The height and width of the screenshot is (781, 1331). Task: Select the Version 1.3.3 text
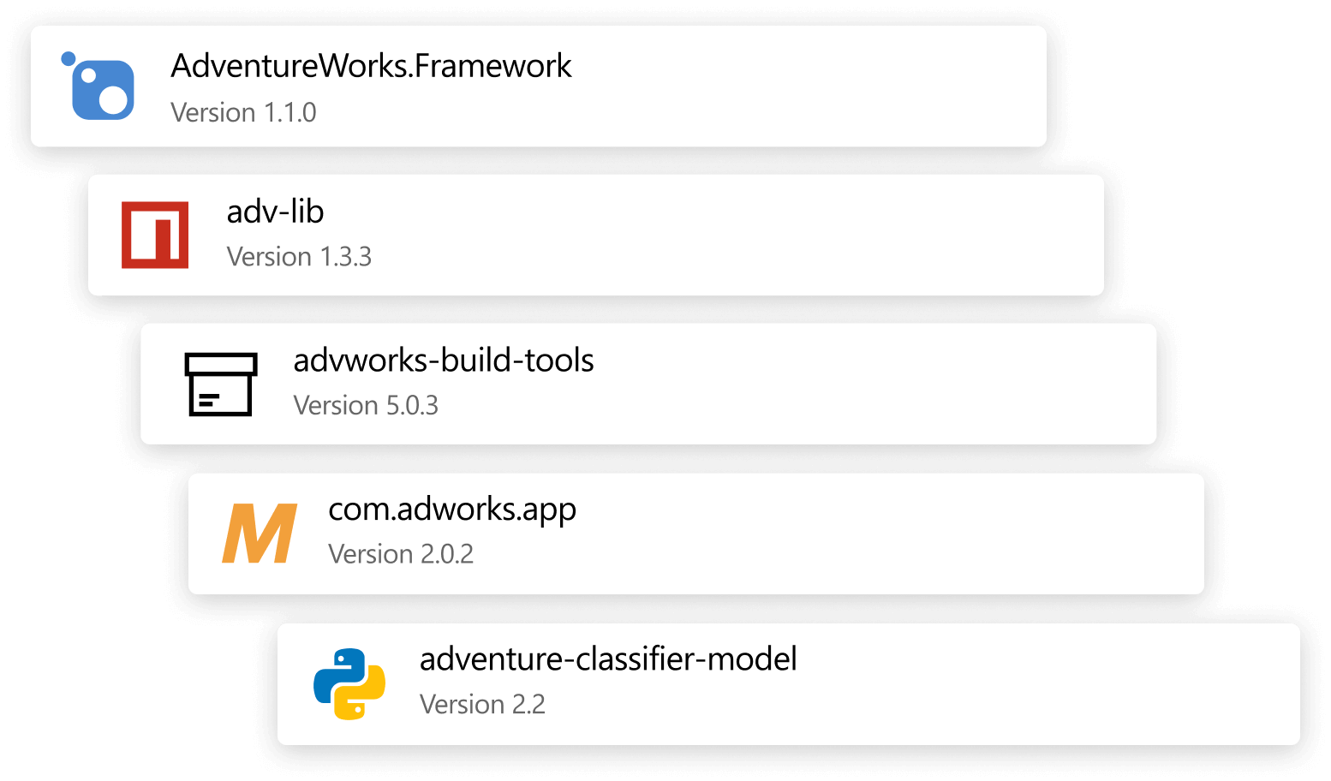point(299,257)
